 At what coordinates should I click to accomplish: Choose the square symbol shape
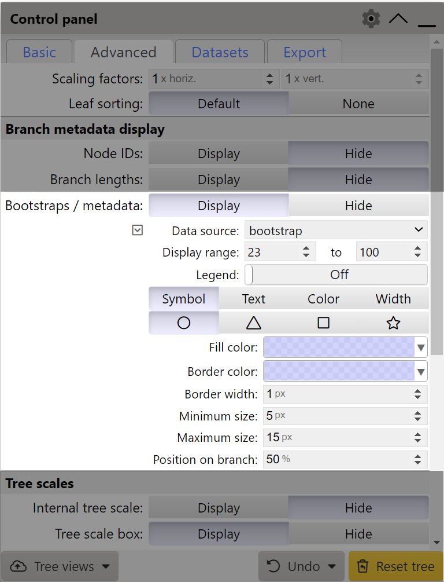point(324,323)
